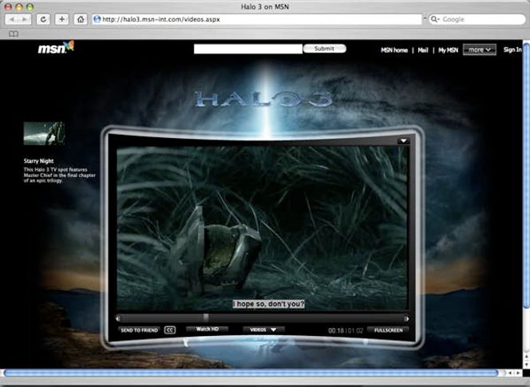Viewport: 530px width, 387px height.
Task: Click the 00:18 | 01:02 time display
Action: 346,330
